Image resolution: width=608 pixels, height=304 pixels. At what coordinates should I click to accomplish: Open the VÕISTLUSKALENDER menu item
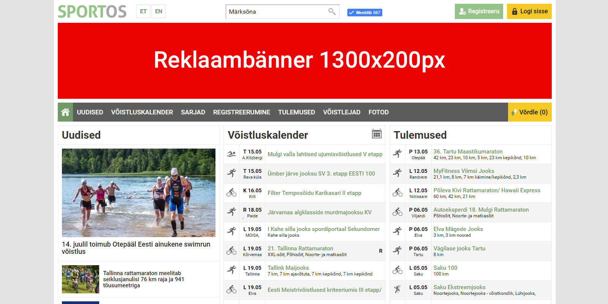[x=142, y=112]
